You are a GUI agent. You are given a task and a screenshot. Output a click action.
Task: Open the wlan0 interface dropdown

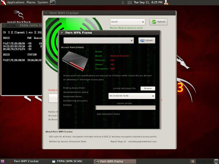click(x=128, y=22)
